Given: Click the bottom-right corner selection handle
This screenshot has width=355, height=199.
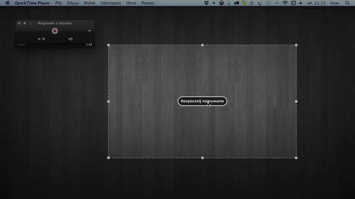Looking at the screenshot, I should (296, 158).
